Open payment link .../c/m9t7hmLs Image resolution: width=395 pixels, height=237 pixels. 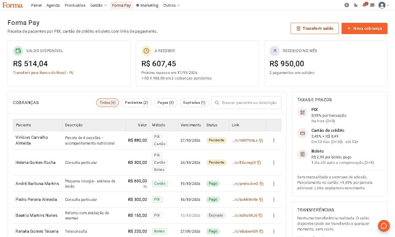point(245,140)
